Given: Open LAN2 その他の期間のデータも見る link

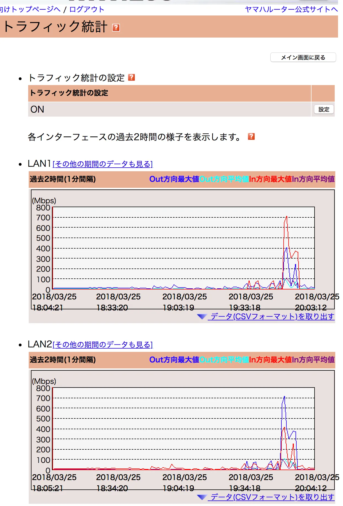Looking at the screenshot, I should [102, 345].
